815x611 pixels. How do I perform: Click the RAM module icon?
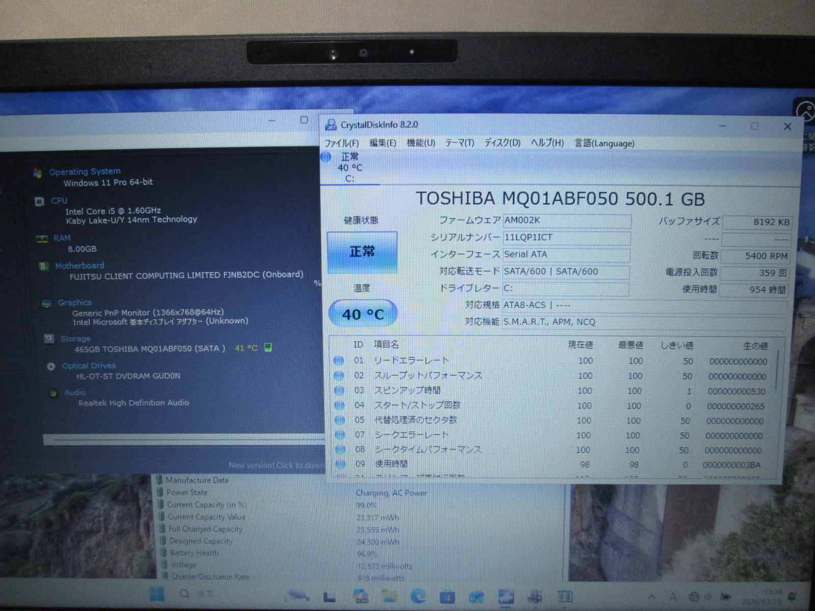42,239
